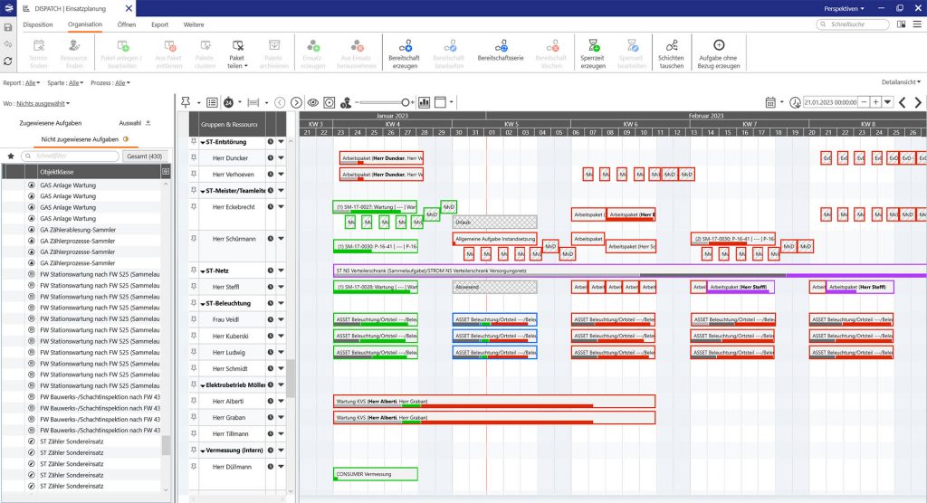
Task: Click the refresh icon in left sidebar
Action: point(8,62)
